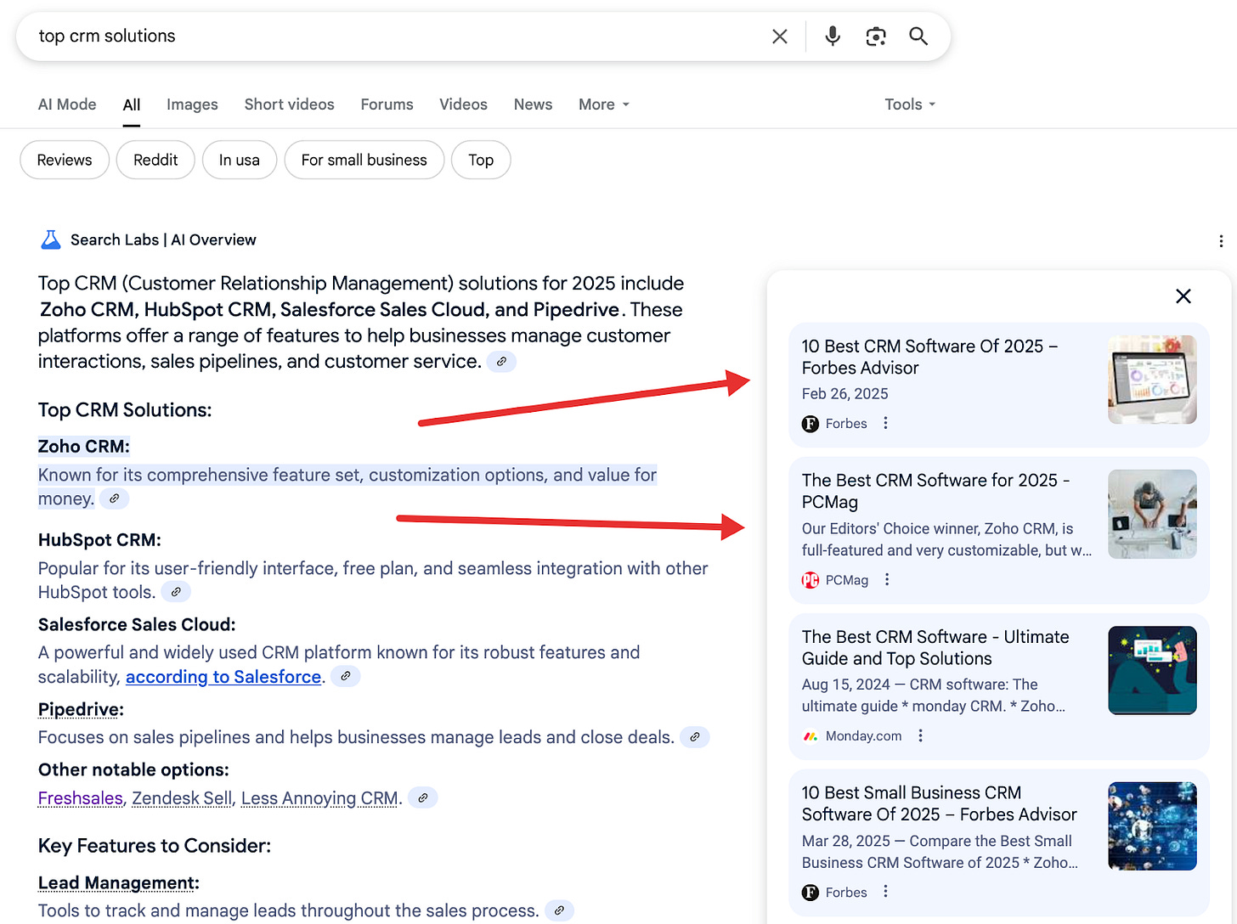Start voice search with the microphone icon
The width and height of the screenshot is (1237, 924).
point(833,37)
